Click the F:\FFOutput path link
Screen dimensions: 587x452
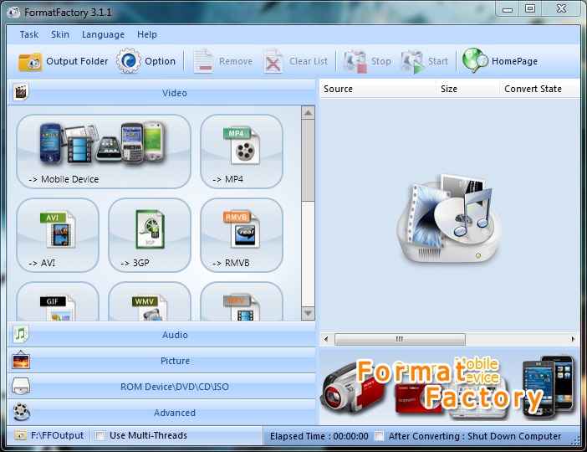(57, 435)
